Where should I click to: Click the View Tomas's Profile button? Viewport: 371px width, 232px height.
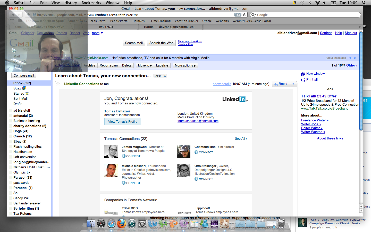point(123,122)
